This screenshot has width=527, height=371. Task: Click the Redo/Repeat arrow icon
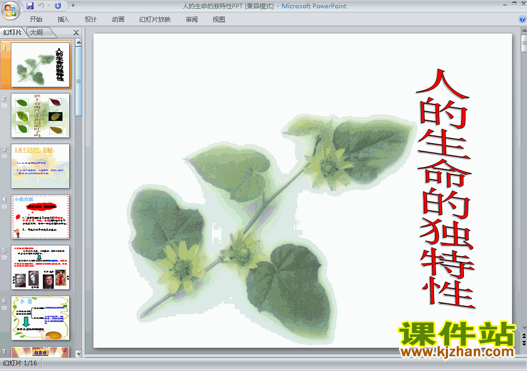click(x=58, y=5)
